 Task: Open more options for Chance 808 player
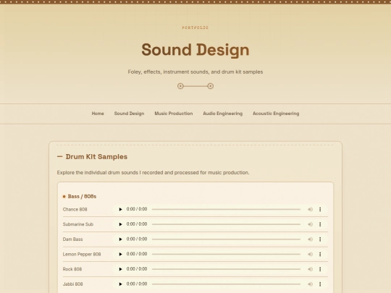(320, 209)
